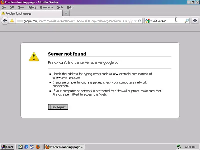Image resolution: width=200 pixels, height=150 pixels.
Task: Select the 'Problem loading page' tab
Action: point(31,13)
